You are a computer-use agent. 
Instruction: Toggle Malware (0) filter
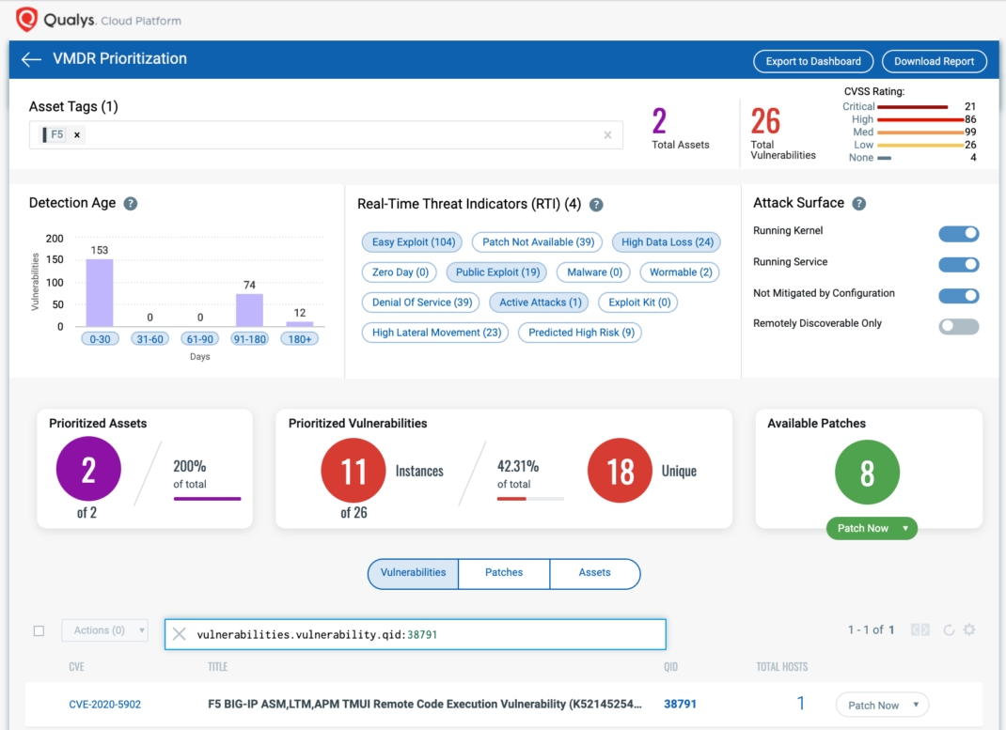click(x=594, y=272)
